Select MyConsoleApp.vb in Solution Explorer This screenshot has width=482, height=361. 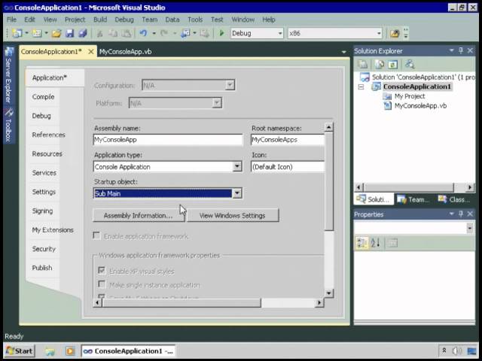pos(420,106)
